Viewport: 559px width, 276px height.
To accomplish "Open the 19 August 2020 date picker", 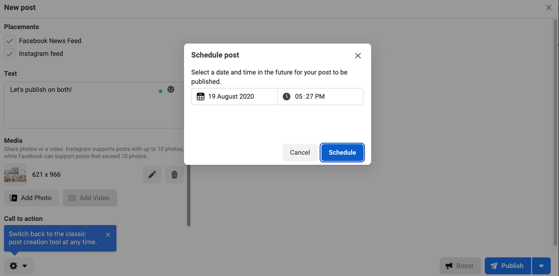I will tap(234, 97).
